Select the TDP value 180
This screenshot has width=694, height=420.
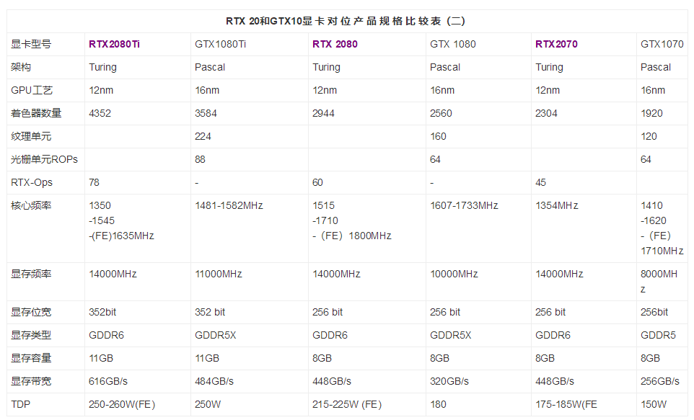438,404
